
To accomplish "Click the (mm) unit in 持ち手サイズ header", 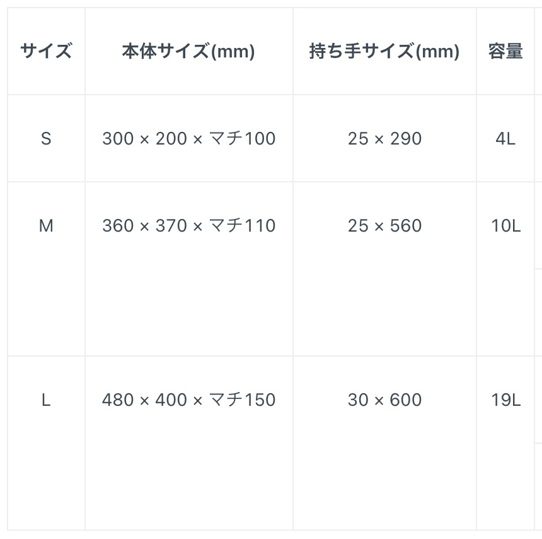I will pos(437,51).
